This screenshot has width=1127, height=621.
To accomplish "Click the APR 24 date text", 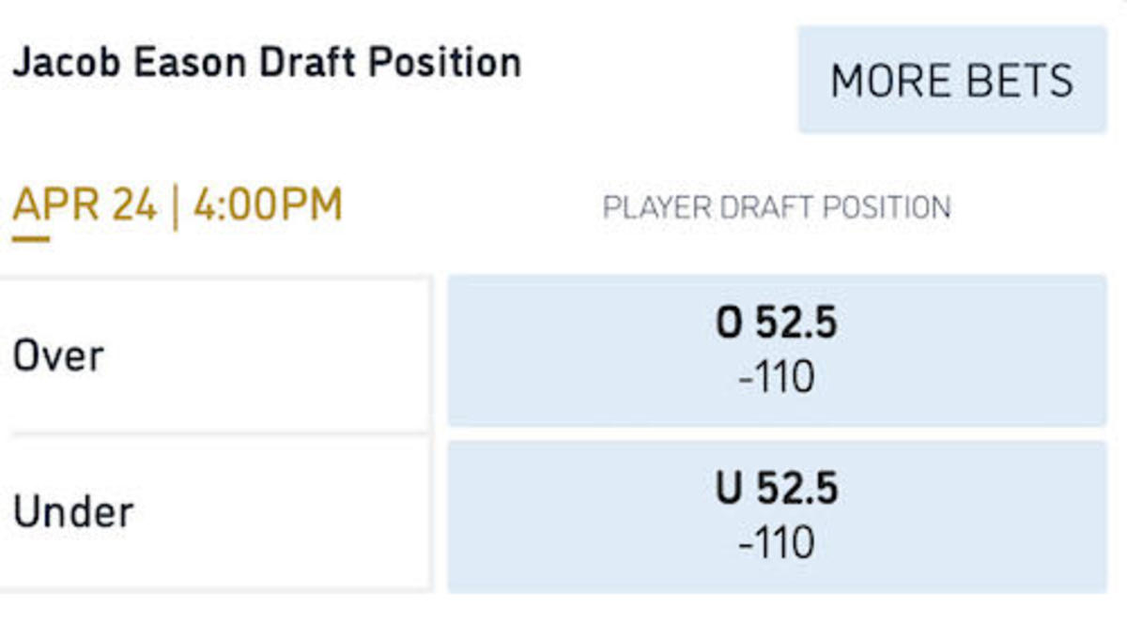I will [x=85, y=206].
